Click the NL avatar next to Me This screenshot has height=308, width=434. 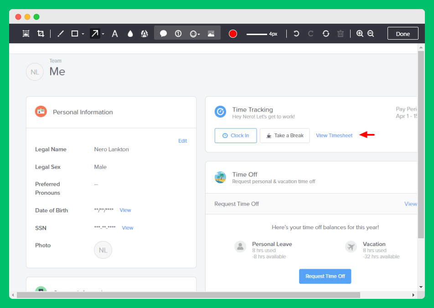[35, 72]
